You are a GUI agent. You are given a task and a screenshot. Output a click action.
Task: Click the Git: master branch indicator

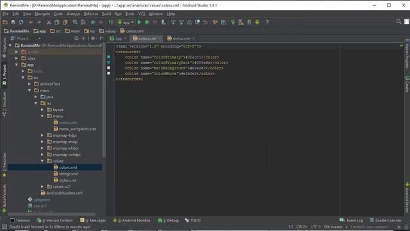click(333, 227)
